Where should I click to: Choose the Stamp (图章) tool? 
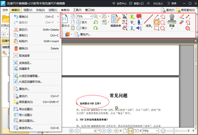click(x=172, y=21)
